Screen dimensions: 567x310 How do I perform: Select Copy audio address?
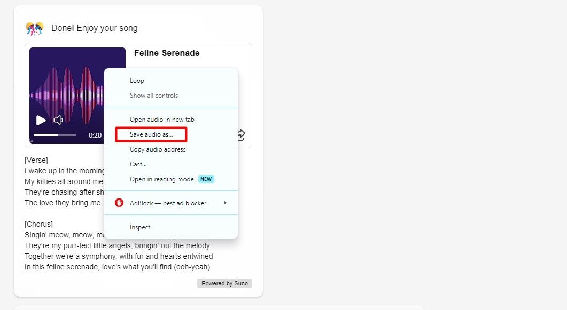click(x=158, y=149)
